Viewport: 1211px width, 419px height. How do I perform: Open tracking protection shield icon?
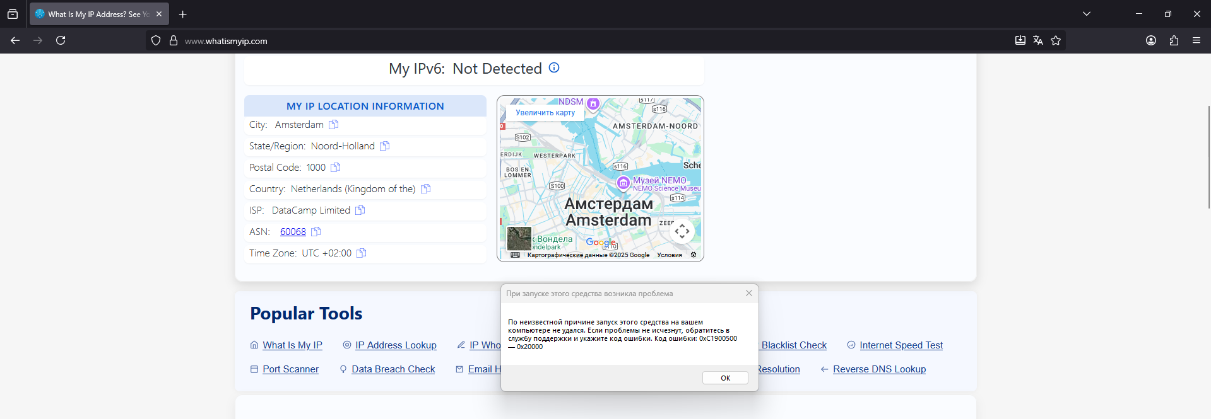[x=156, y=40]
